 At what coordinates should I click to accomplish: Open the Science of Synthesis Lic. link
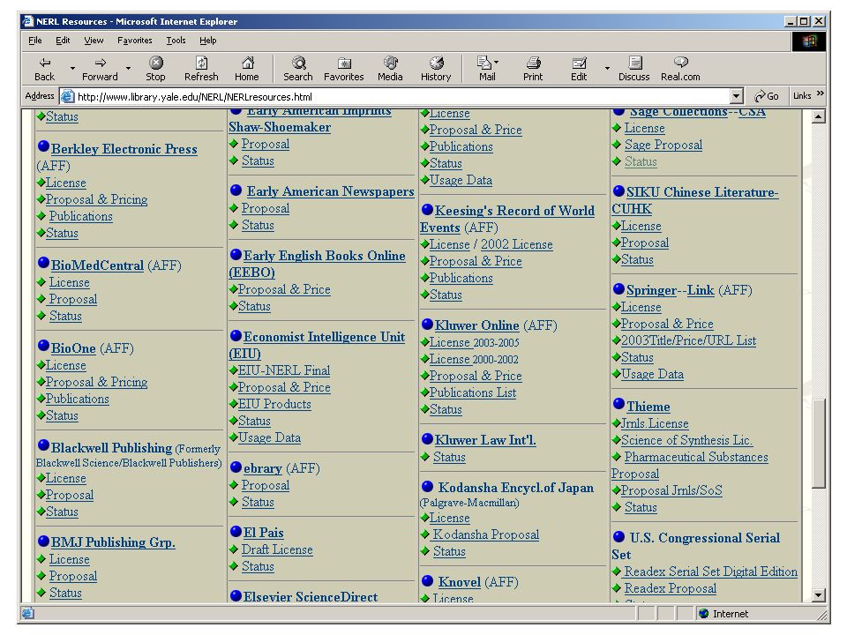686,440
